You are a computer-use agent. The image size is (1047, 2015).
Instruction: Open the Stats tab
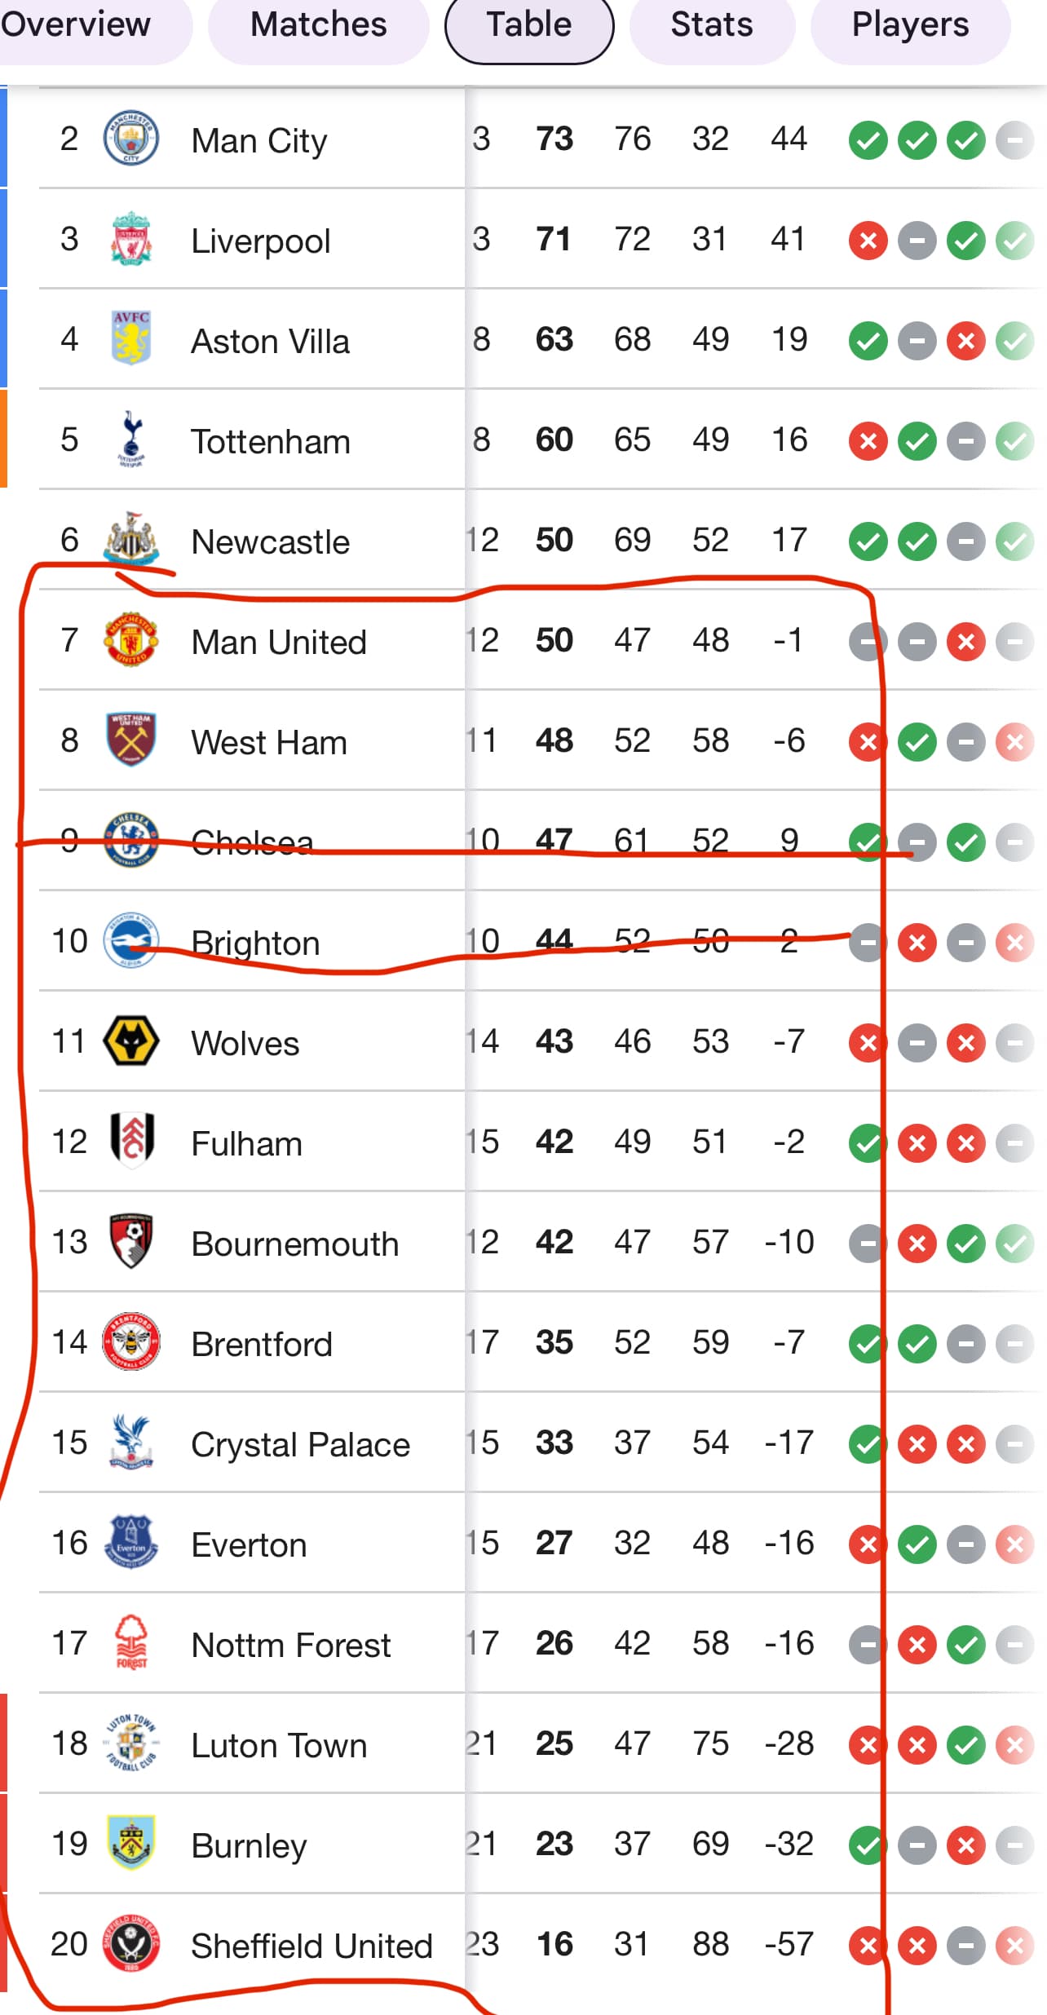point(712,26)
